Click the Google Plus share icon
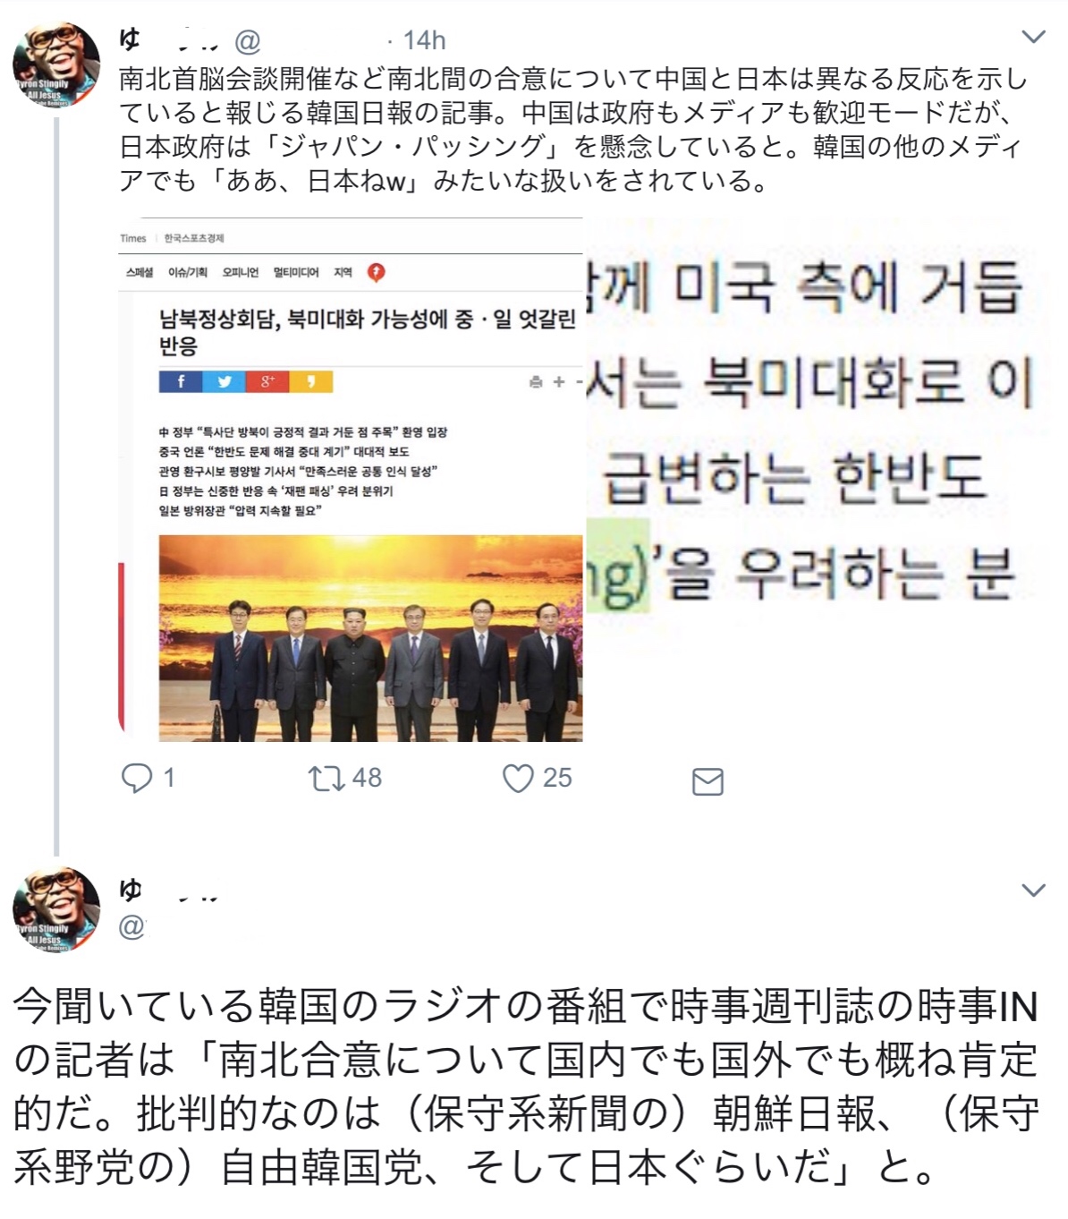The height and width of the screenshot is (1219, 1068). 267,382
